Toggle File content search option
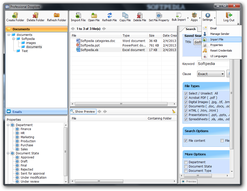The height and width of the screenshot is (191, 247). [x=186, y=141]
